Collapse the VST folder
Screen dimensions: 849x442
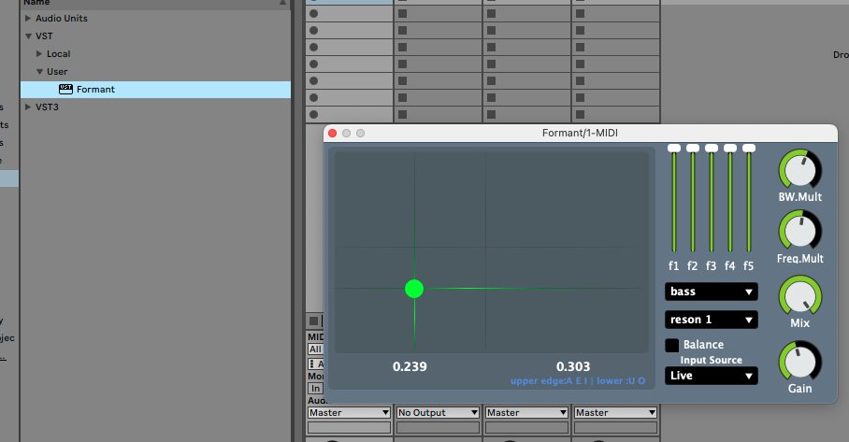[28, 36]
